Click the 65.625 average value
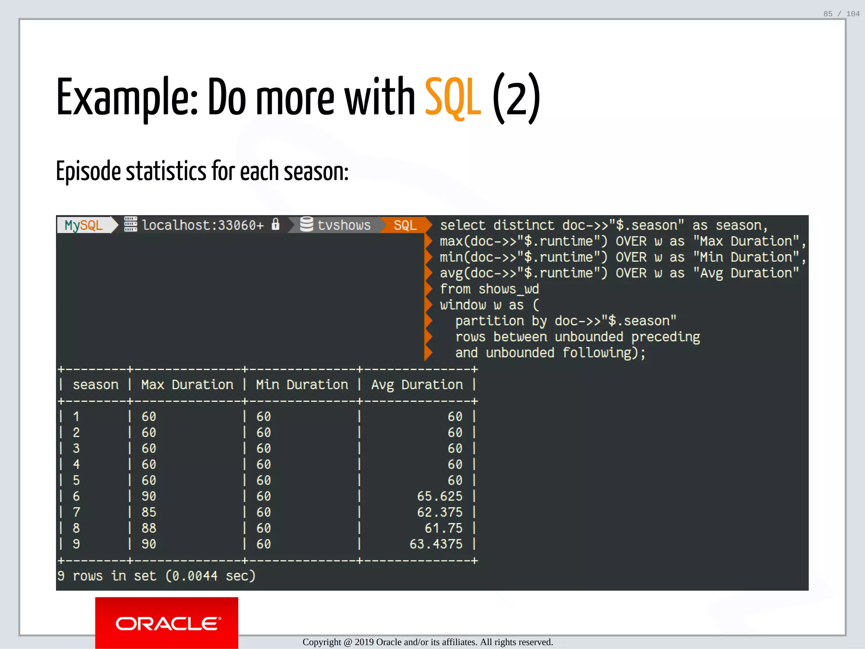Viewport: 865px width, 649px height. click(x=440, y=496)
